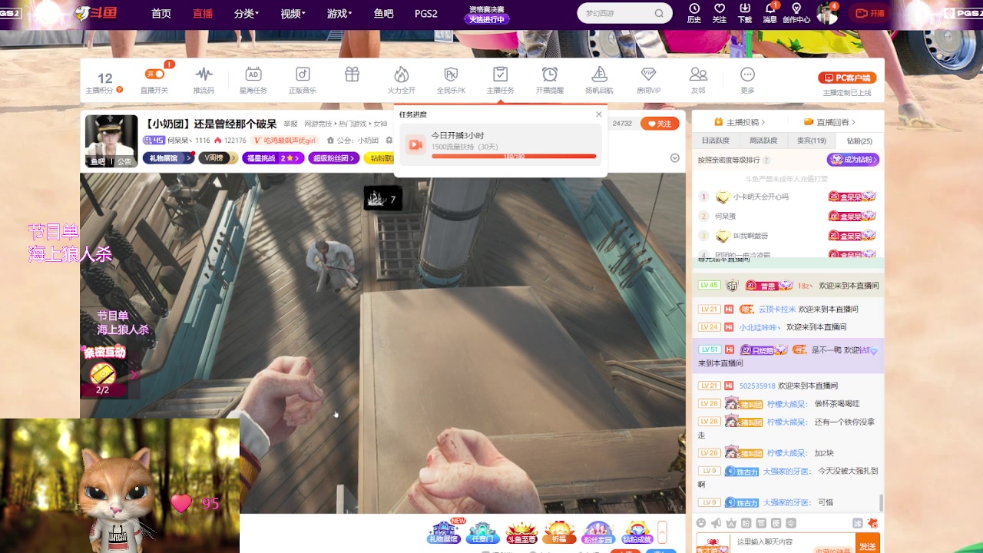Viewport: 983px width, 553px height.
Task: Click the search magnifier icon
Action: 659,13
